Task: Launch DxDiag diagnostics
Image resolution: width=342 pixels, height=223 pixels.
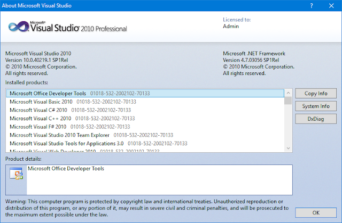Action: click(316, 119)
